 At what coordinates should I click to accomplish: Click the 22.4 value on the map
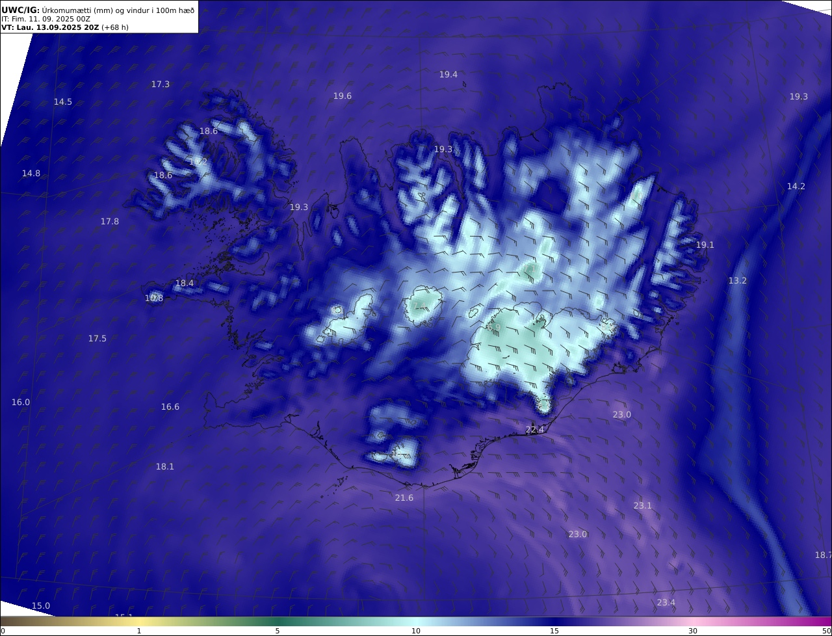coord(535,430)
